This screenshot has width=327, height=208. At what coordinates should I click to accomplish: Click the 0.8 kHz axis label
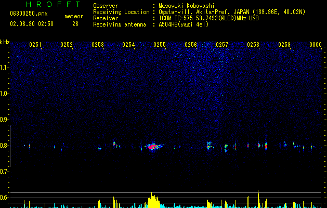[4, 146]
